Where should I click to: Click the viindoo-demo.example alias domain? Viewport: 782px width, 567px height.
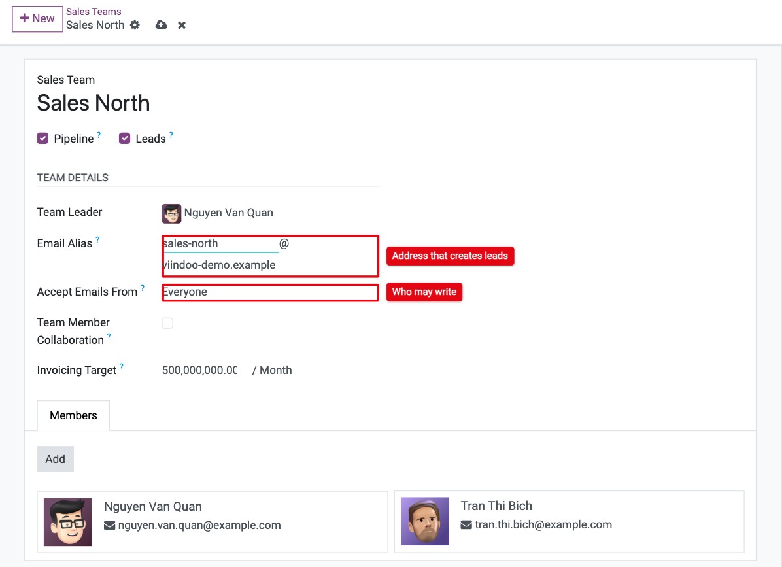click(220, 265)
